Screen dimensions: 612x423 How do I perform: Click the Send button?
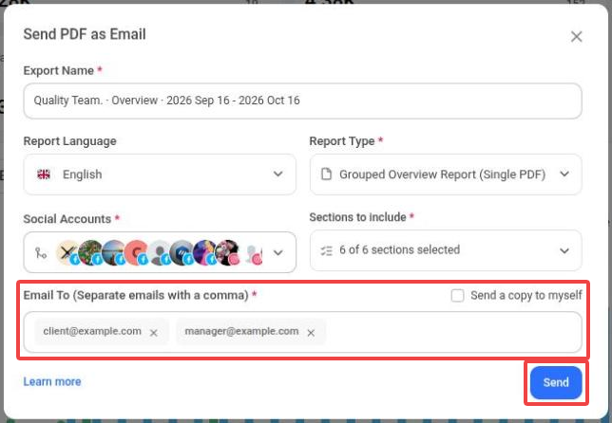(x=556, y=382)
